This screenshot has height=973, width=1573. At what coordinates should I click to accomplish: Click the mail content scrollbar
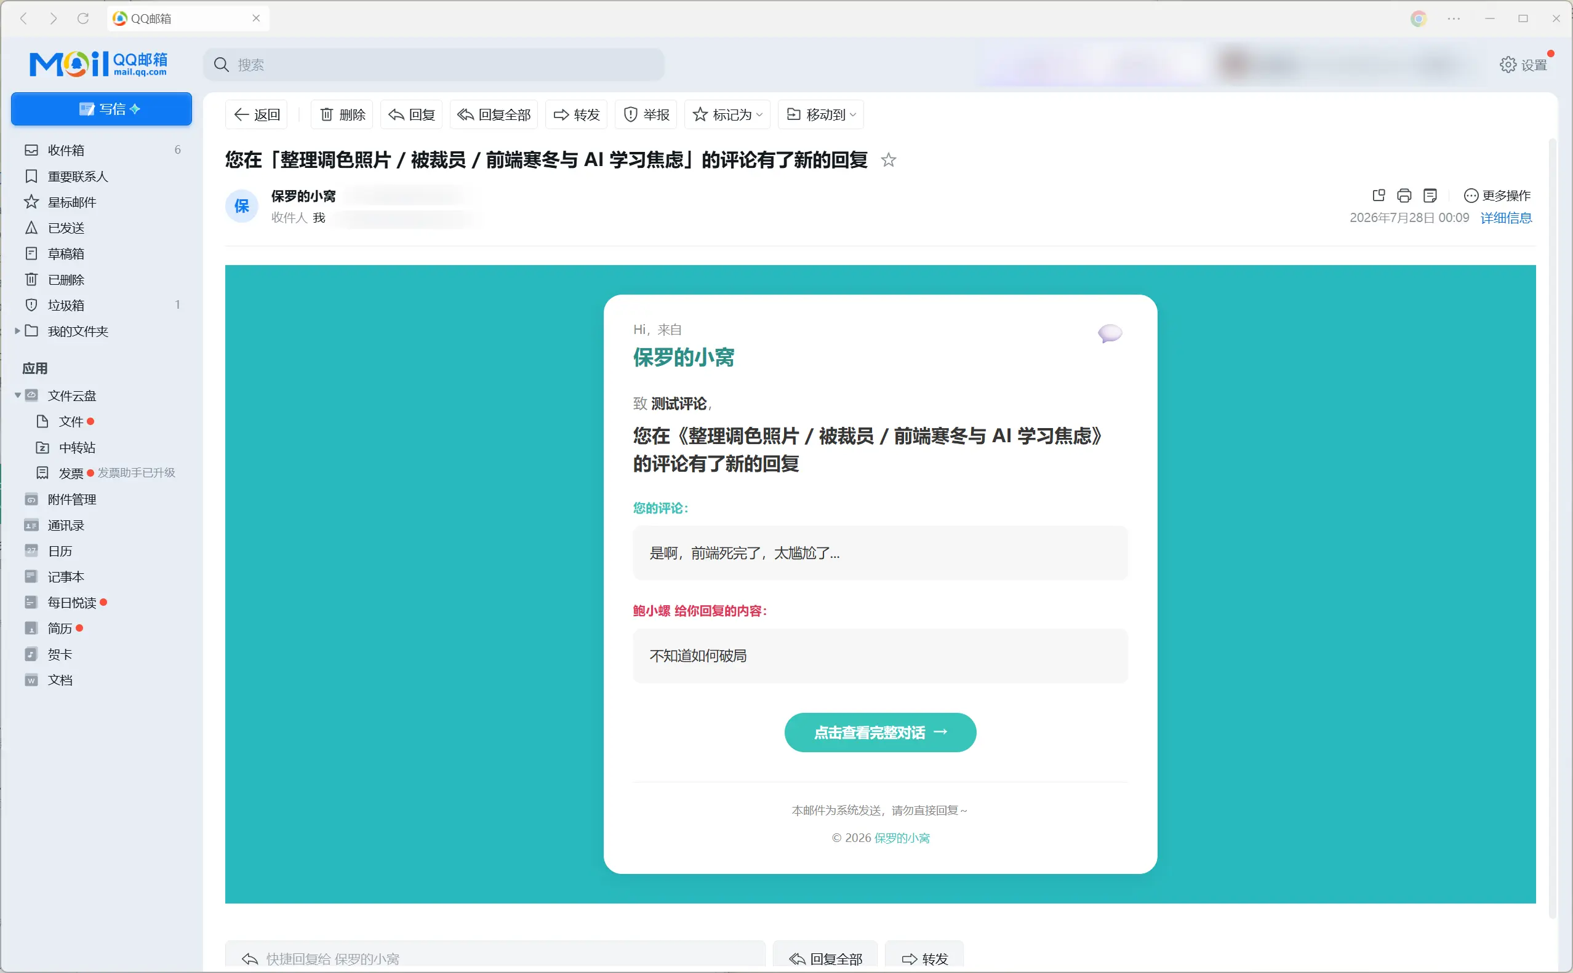click(x=1553, y=528)
